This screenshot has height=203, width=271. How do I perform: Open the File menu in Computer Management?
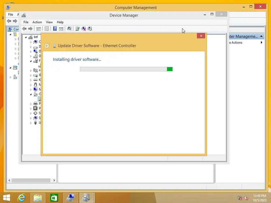tap(11, 15)
